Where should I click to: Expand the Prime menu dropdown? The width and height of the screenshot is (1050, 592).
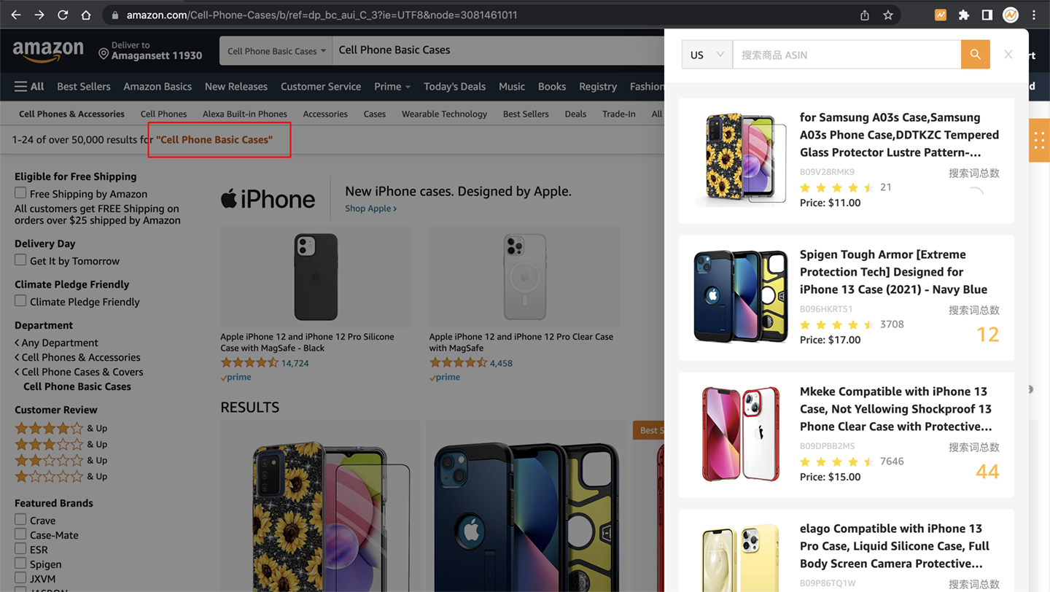point(392,86)
